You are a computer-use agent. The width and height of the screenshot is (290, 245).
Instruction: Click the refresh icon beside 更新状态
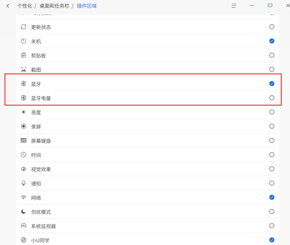24,27
